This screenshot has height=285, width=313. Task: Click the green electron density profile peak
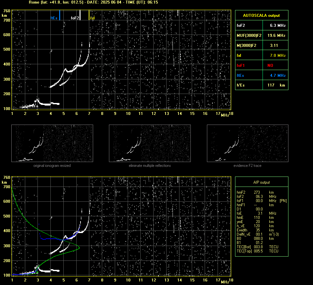[79, 248]
